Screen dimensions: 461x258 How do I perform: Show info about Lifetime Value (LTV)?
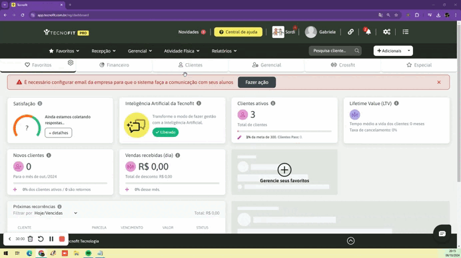[396, 103]
